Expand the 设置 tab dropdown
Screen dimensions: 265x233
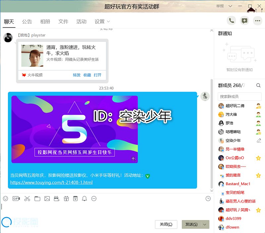click(108, 22)
